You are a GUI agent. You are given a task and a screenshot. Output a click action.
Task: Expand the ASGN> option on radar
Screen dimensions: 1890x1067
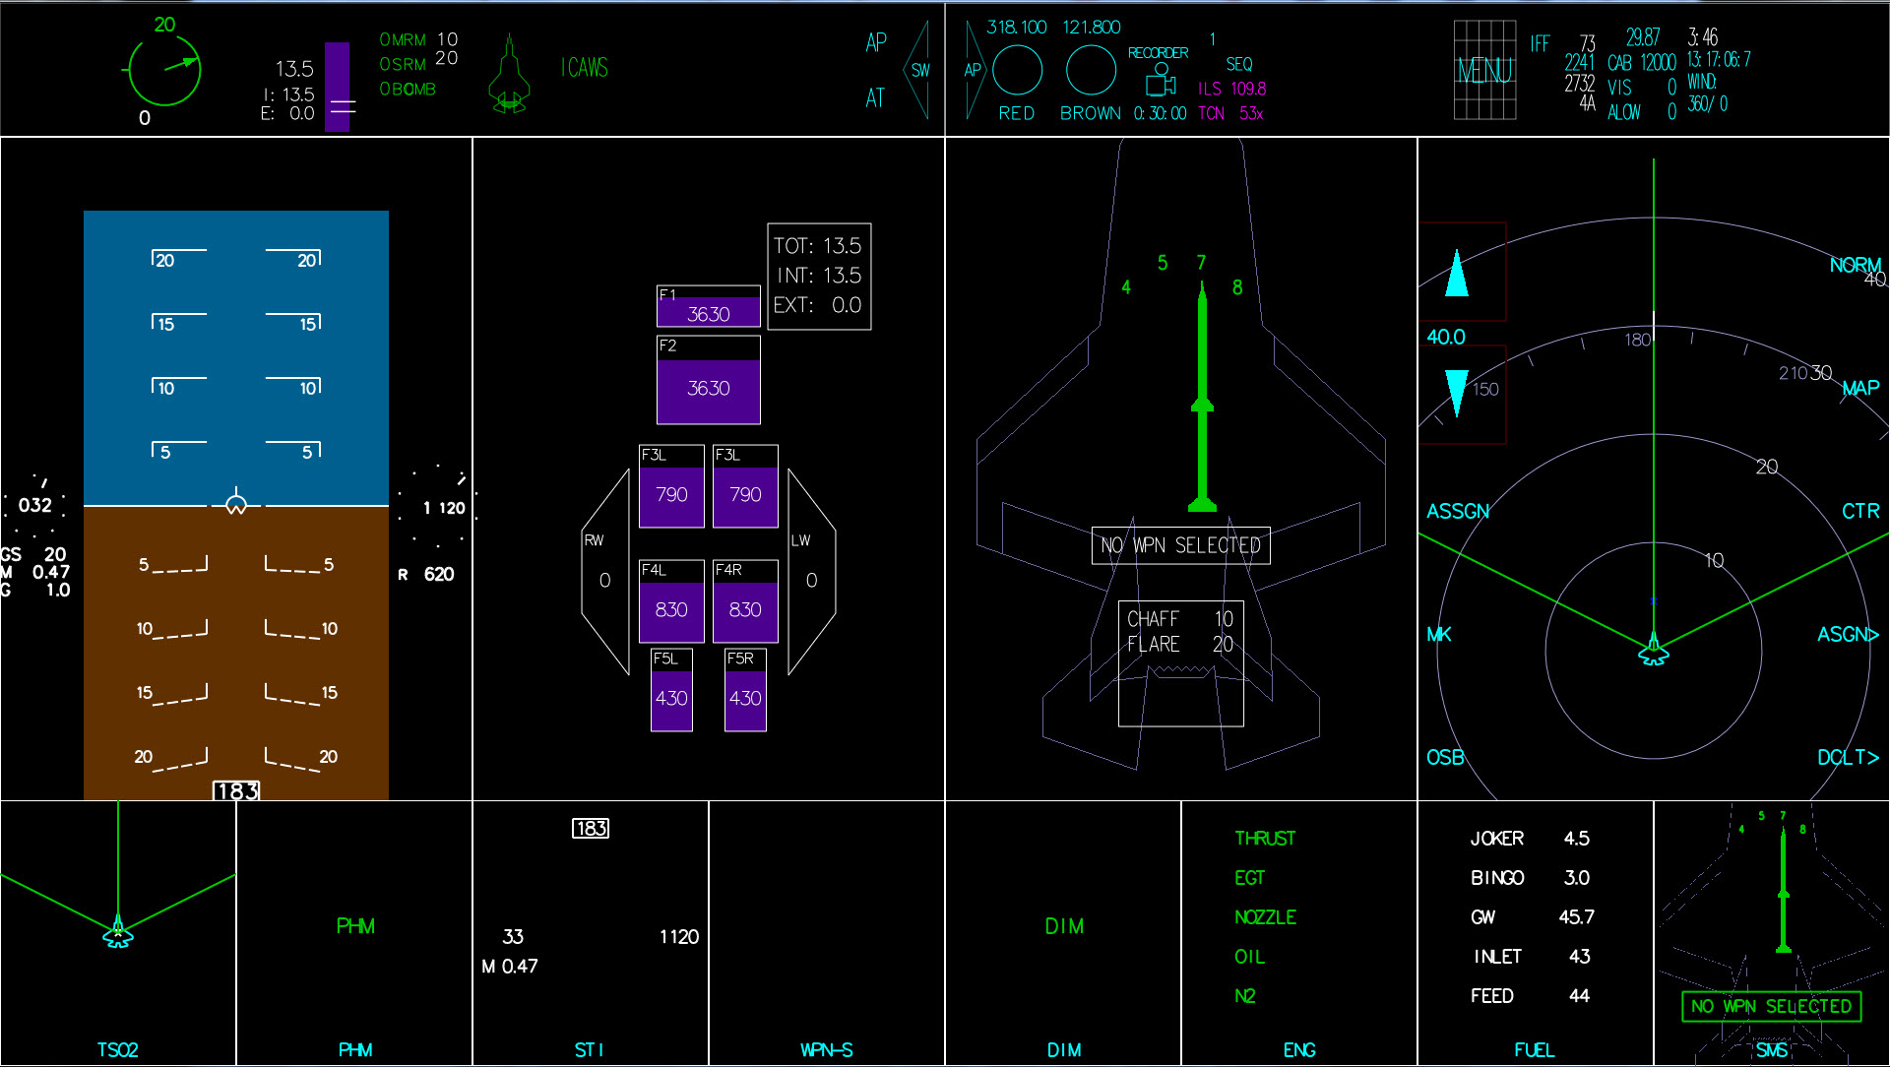(x=1848, y=635)
